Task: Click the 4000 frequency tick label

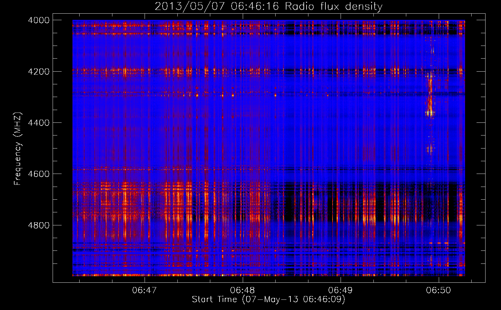Action: pos(39,20)
